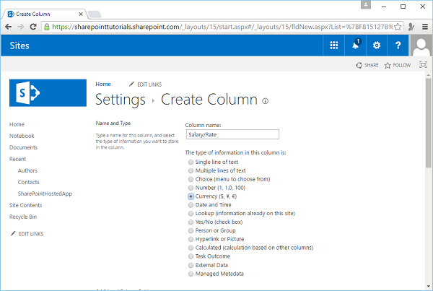Select the Yes/No check box type
The image size is (433, 291).
point(191,221)
